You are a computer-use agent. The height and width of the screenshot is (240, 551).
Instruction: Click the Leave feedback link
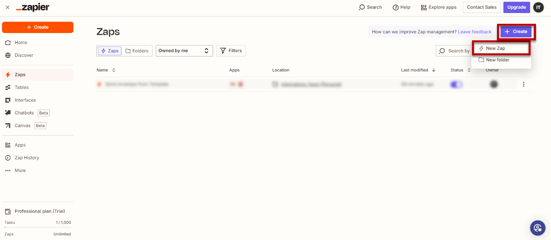coord(475,32)
